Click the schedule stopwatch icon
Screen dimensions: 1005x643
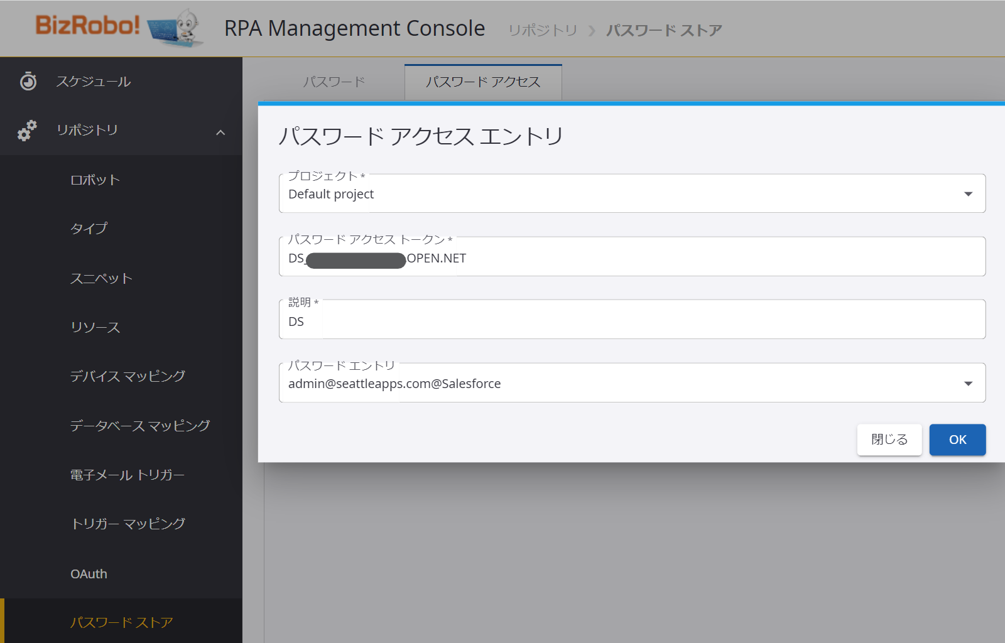(x=28, y=81)
